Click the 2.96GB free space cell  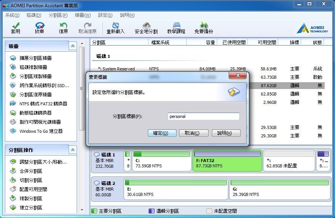(x=270, y=102)
